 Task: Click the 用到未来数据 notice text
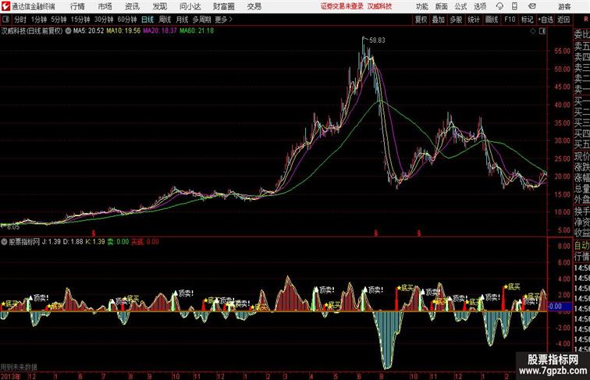pyautogui.click(x=19, y=367)
